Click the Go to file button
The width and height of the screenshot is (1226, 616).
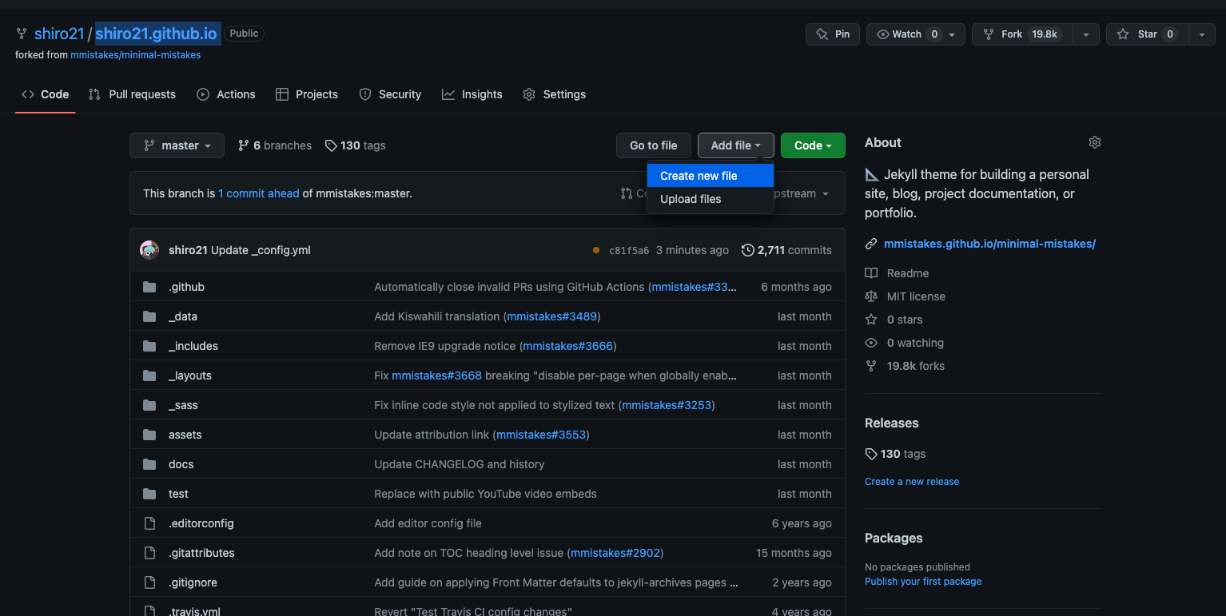[653, 145]
